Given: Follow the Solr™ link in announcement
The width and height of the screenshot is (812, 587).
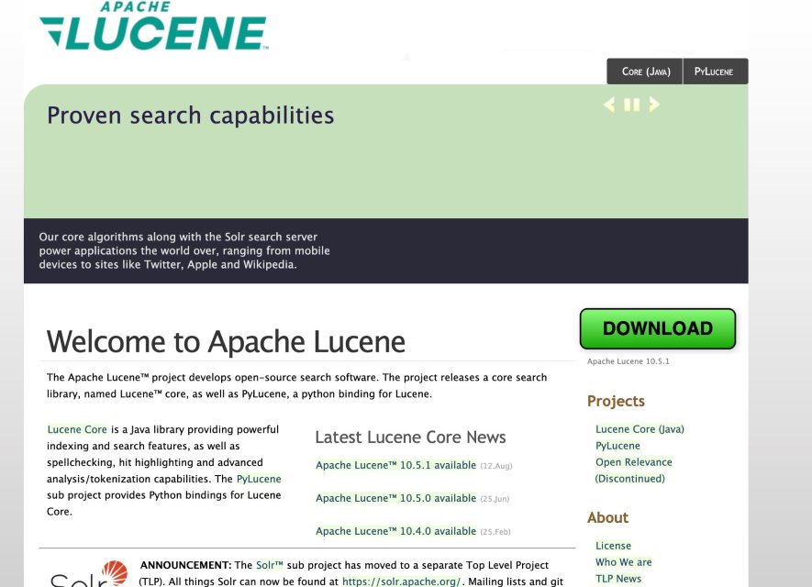Looking at the screenshot, I should (x=269, y=565).
